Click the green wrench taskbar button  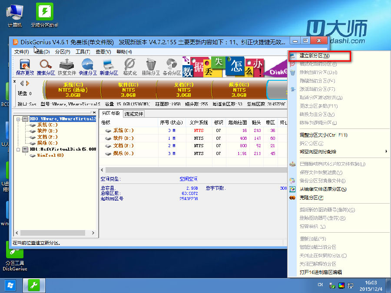click(34, 286)
